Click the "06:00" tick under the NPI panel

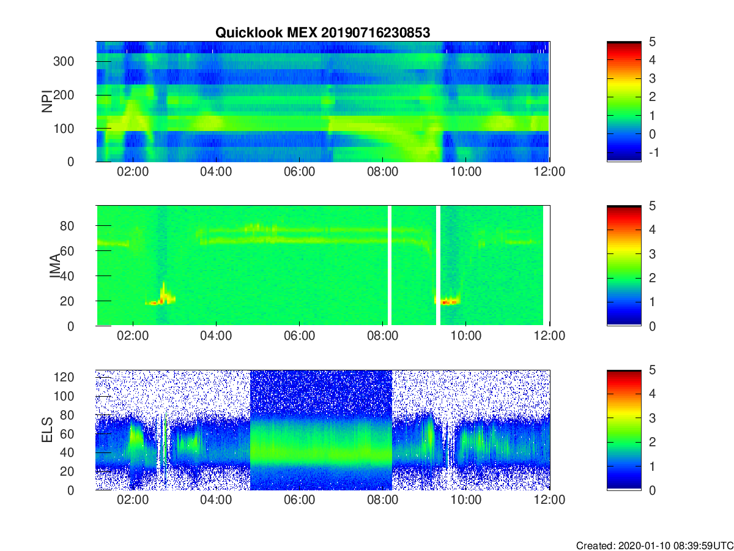tap(300, 172)
